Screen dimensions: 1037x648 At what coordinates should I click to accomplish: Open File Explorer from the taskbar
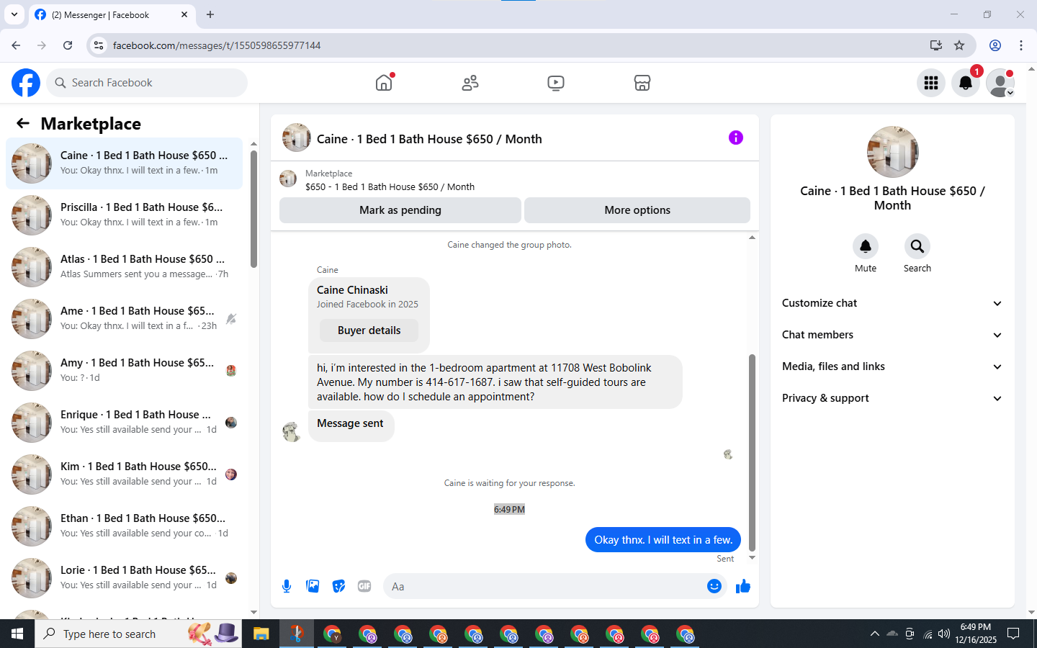click(x=261, y=634)
